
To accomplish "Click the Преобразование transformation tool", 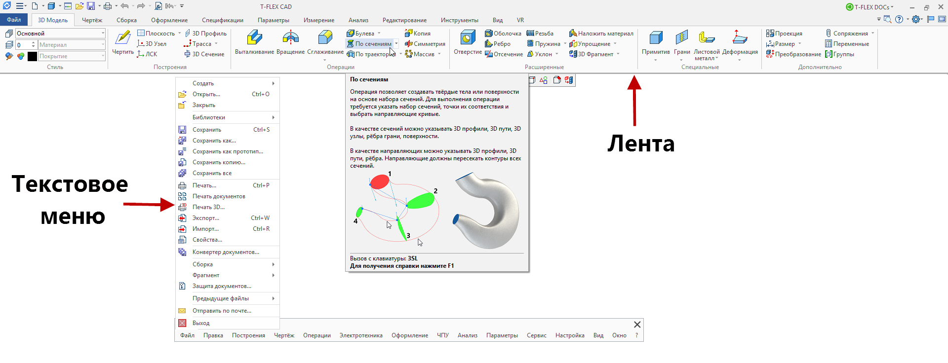I will (x=793, y=54).
